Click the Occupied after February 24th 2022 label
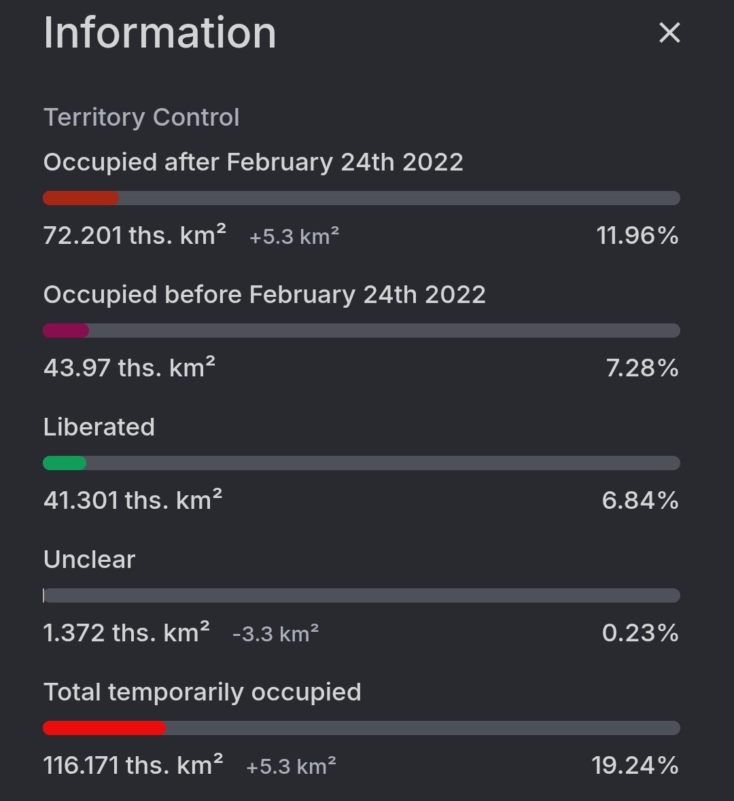734x801 pixels. click(x=253, y=162)
